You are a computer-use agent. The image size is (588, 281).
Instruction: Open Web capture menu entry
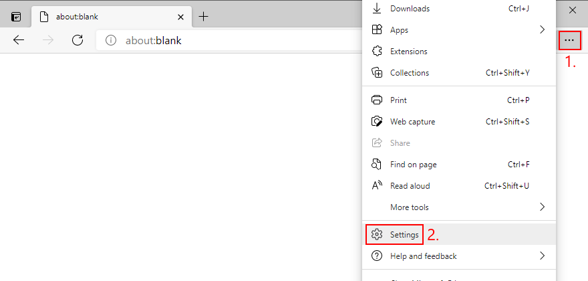click(412, 122)
